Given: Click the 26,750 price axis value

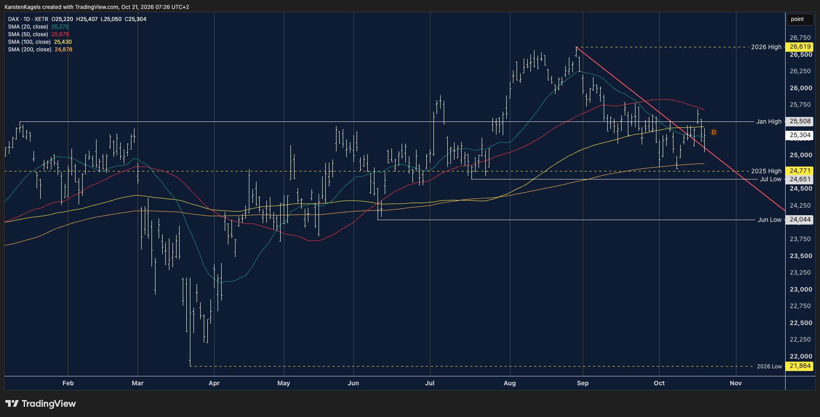Looking at the screenshot, I should coord(800,38).
